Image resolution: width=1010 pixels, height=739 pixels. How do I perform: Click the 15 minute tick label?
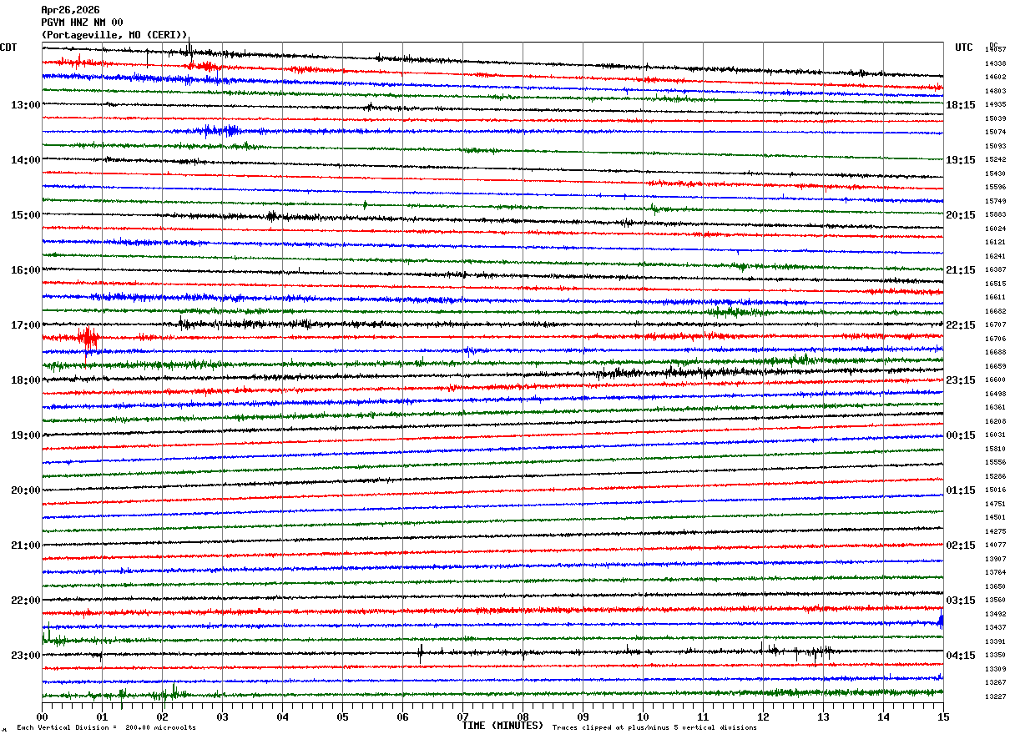click(943, 716)
